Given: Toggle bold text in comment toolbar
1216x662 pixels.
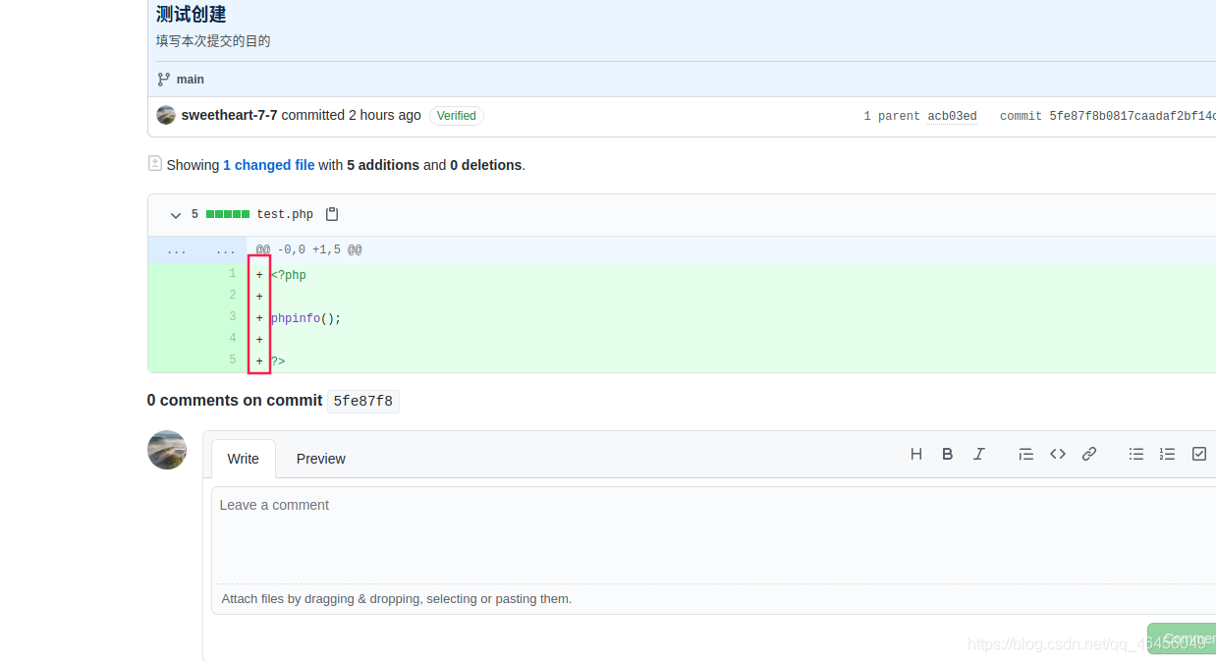Looking at the screenshot, I should (948, 454).
